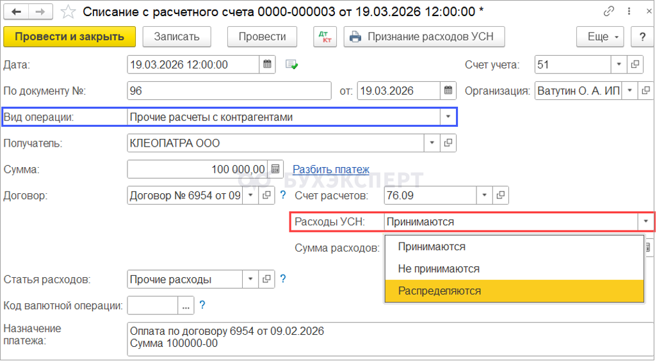Open calendar for Дата field
This screenshot has height=361, width=657.
267,65
